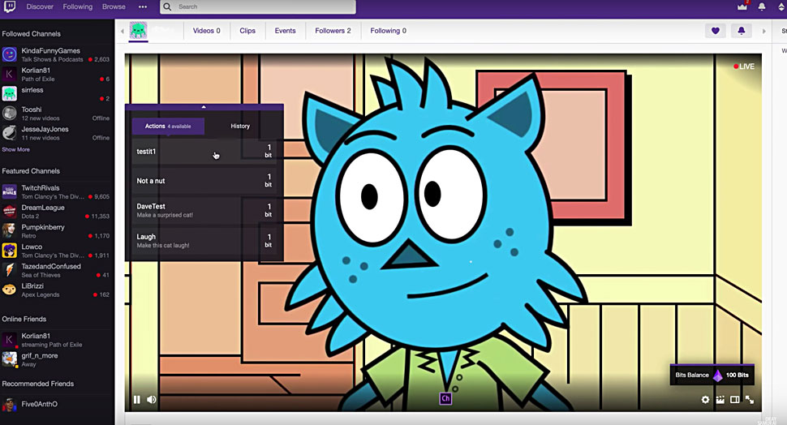Open Korlian81 in Followed Channels
The width and height of the screenshot is (787, 425).
[x=56, y=75]
